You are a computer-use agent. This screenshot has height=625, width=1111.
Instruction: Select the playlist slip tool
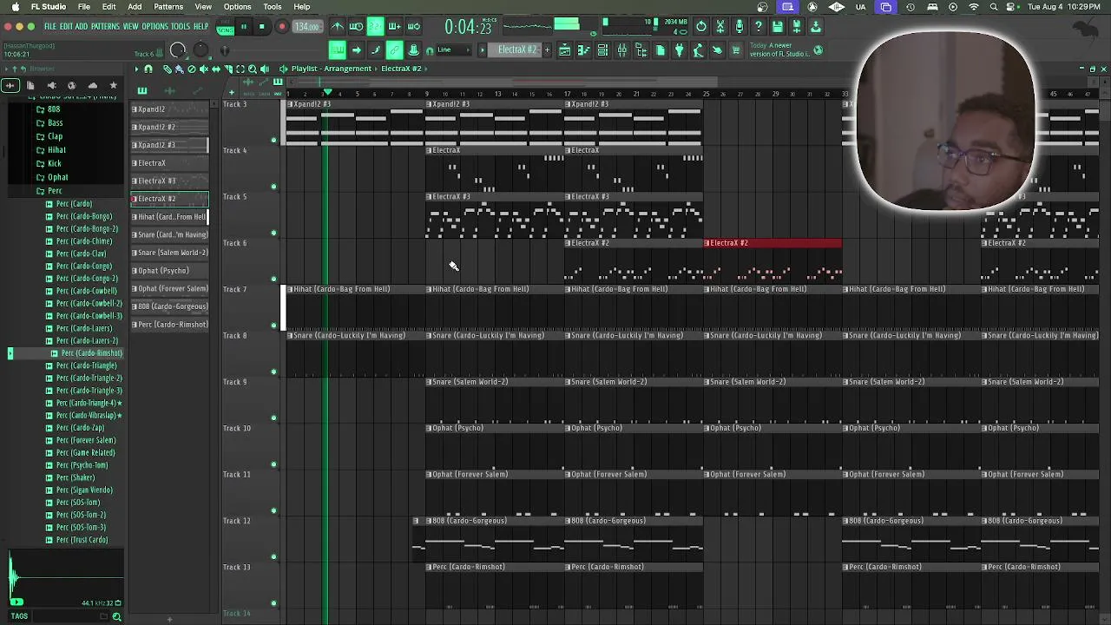tap(216, 69)
